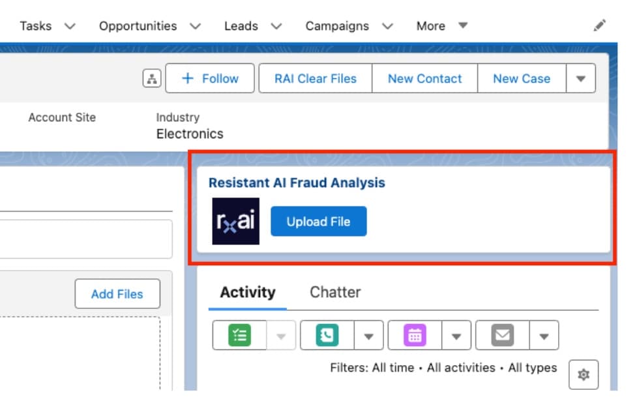The width and height of the screenshot is (635, 412).
Task: Open the More navigation menu
Action: point(442,26)
